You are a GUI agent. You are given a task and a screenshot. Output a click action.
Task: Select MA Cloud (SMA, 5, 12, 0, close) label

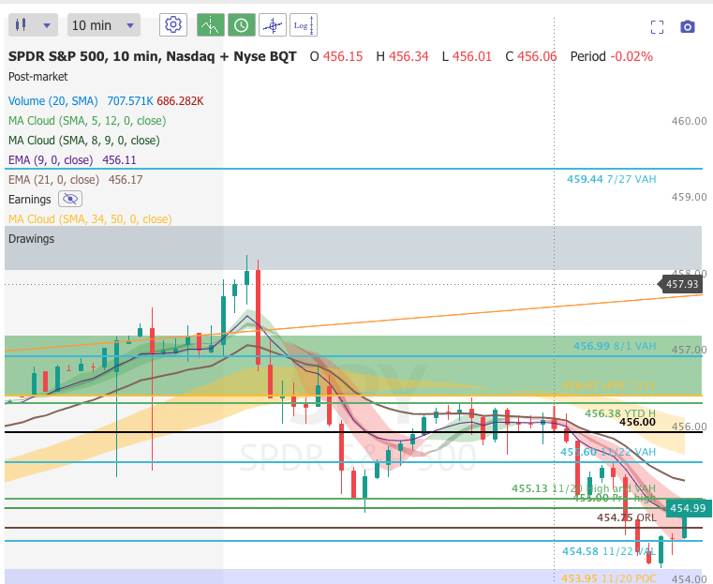tap(87, 121)
